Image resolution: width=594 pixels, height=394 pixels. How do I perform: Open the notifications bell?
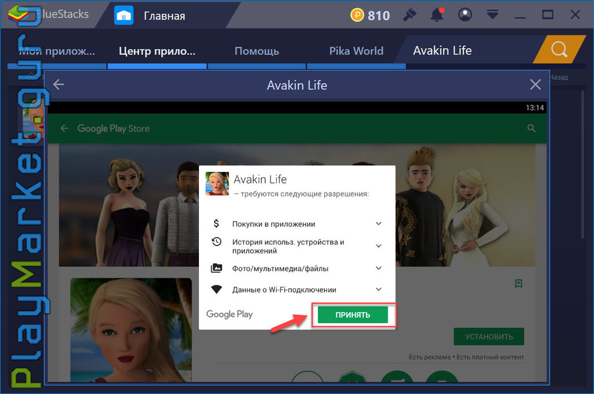(437, 15)
